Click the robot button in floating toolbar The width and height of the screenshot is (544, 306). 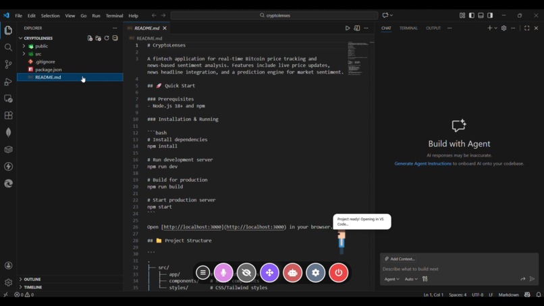coord(292,273)
